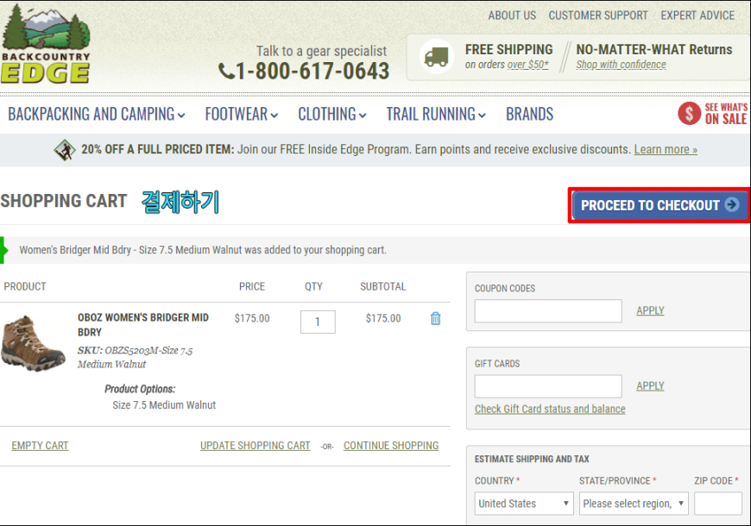751x526 pixels.
Task: Click 'over $50*' free shipping link
Action: pos(527,65)
